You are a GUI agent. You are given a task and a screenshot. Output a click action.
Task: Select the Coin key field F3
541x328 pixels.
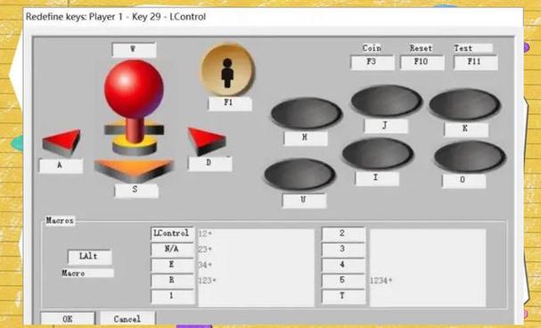[x=372, y=62]
